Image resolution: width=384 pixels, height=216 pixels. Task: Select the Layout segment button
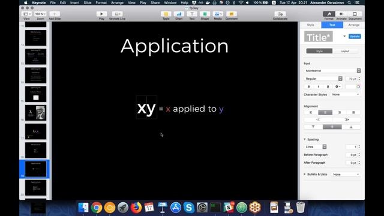tap(345, 51)
